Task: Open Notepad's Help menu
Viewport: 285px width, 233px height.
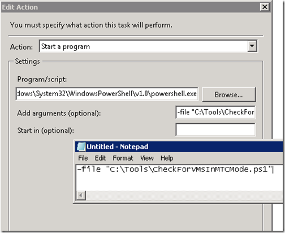Action: point(167,158)
